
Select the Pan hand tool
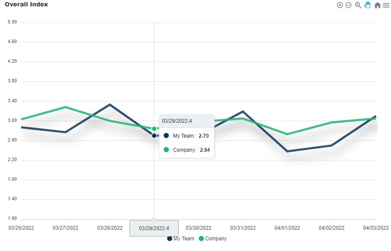[x=367, y=5]
